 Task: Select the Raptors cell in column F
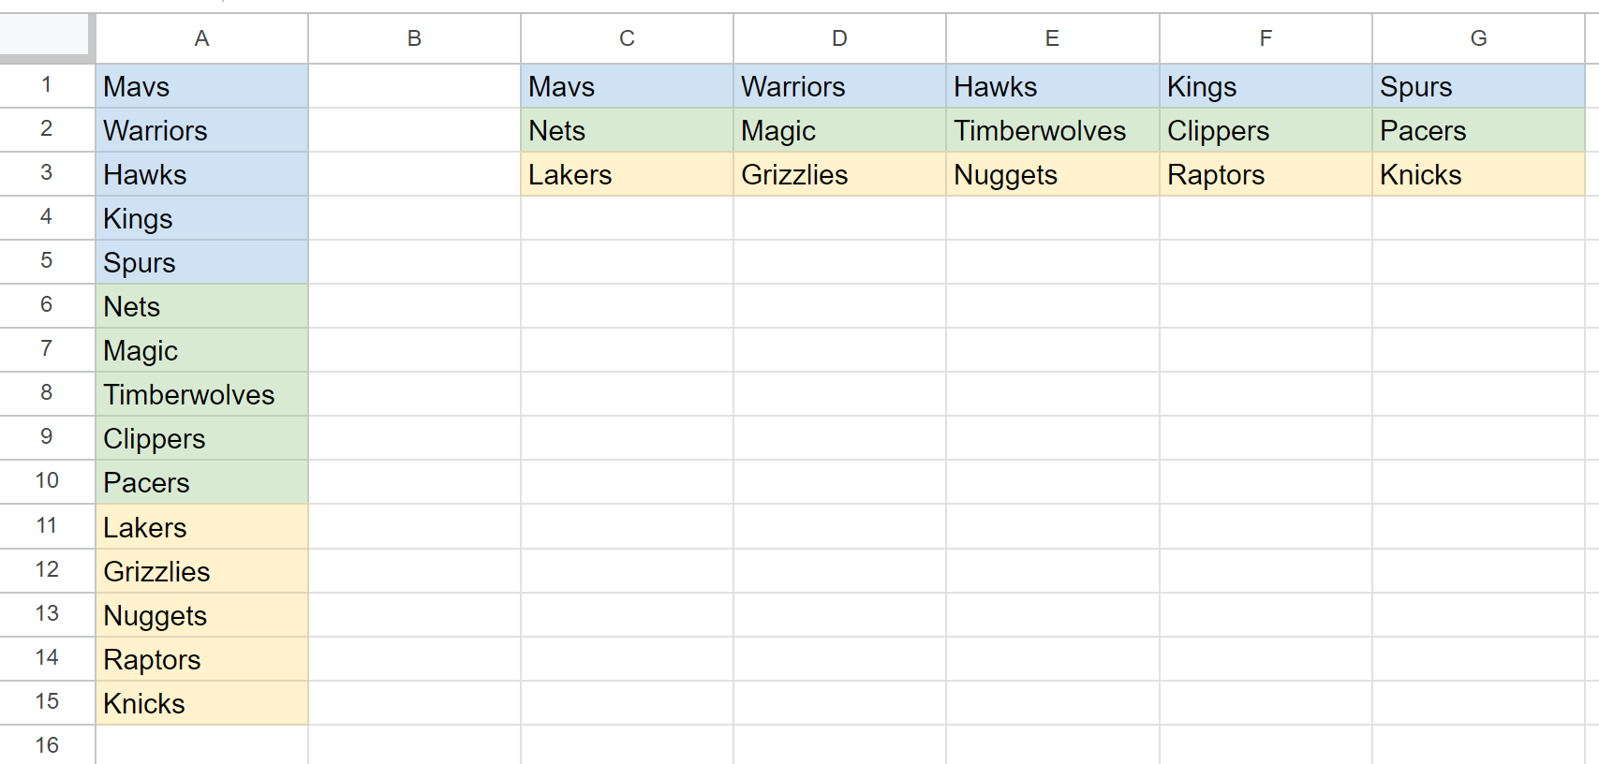tap(1266, 174)
